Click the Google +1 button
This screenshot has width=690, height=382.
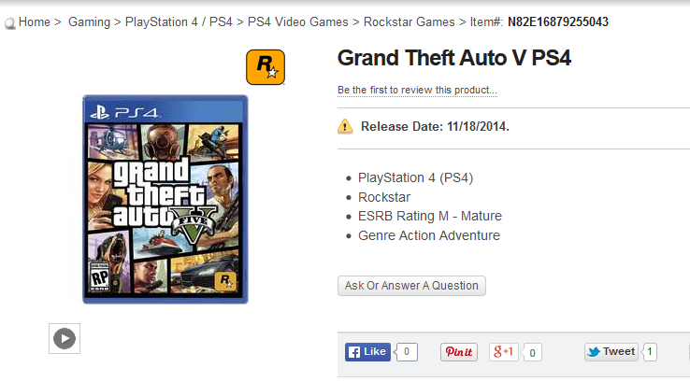[503, 352]
